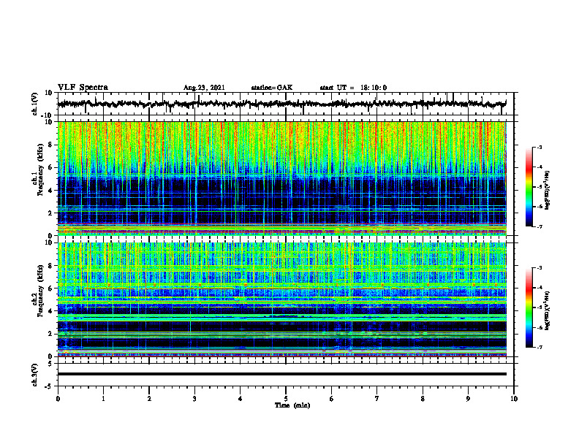This screenshot has height=447, width=579.
Task: Click time-axis tick label "0"
Action: pos(58,399)
